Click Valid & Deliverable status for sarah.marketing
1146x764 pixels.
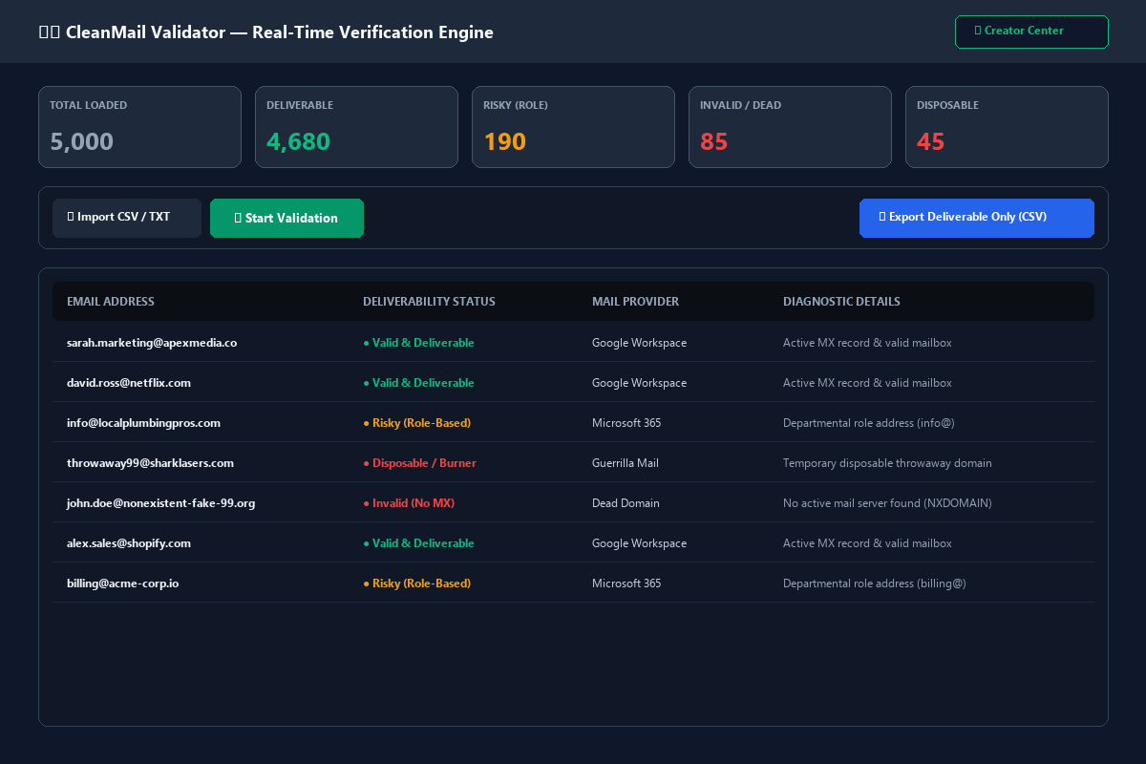click(x=418, y=343)
